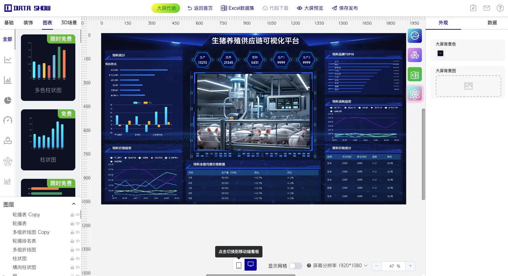Enable the 显示网格 grid switch
Image resolution: width=508 pixels, height=276 pixels.
tap(296, 266)
